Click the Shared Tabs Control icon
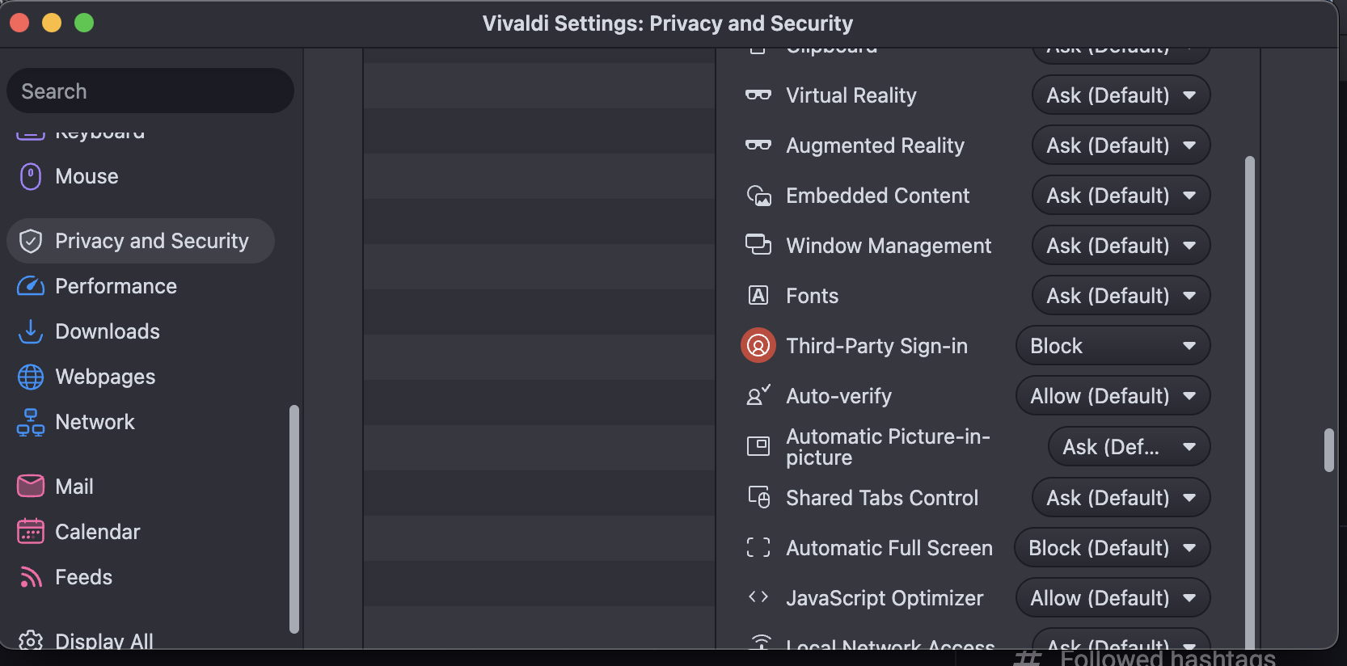Screen dimensions: 1347x666 758,497
